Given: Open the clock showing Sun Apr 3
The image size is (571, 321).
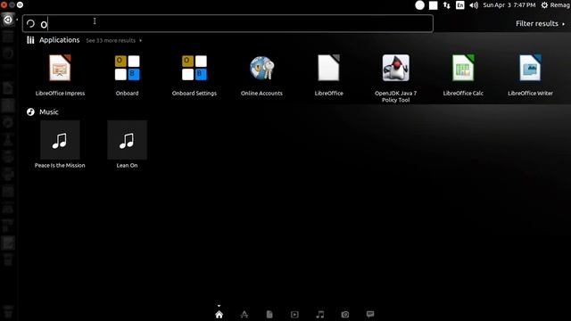Looking at the screenshot, I should coord(509,5).
